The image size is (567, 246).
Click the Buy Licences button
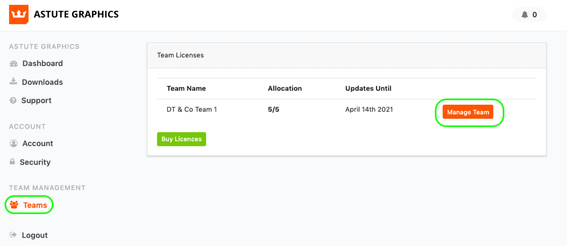pyautogui.click(x=181, y=139)
